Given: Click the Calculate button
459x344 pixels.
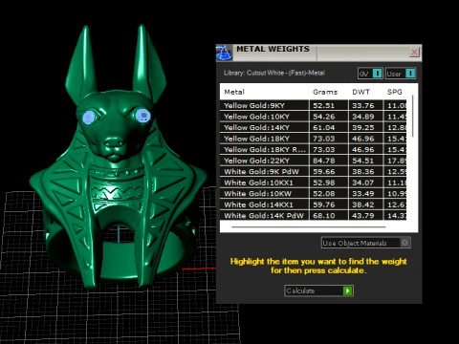Looking at the screenshot, I should point(318,290).
